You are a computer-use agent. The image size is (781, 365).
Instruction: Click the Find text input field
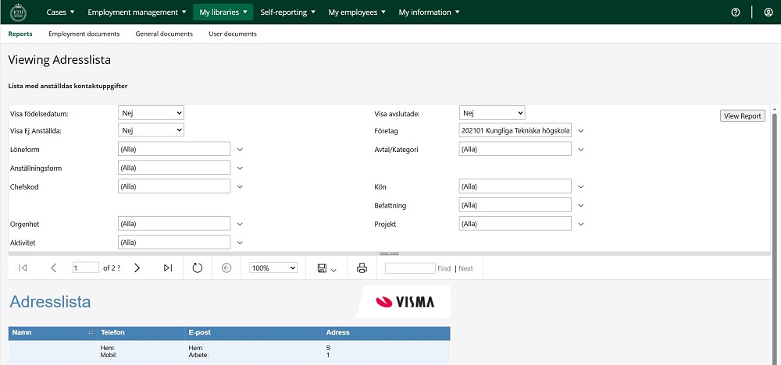[x=409, y=268]
